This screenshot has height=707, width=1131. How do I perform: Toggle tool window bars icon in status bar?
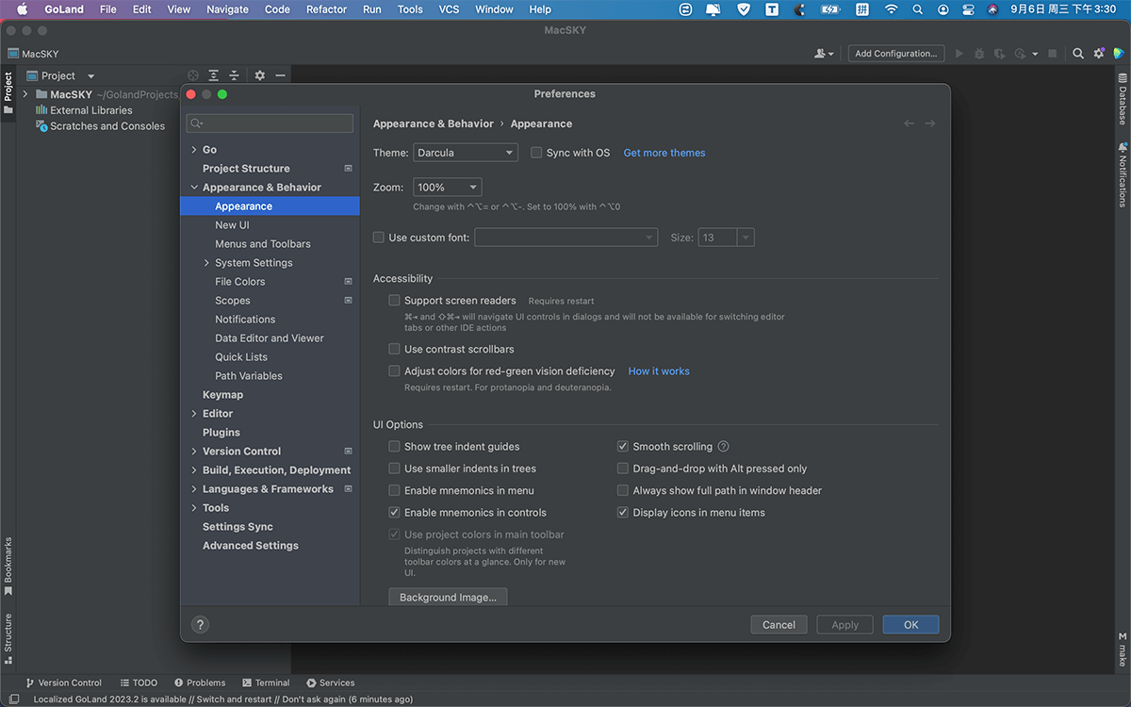click(x=13, y=699)
